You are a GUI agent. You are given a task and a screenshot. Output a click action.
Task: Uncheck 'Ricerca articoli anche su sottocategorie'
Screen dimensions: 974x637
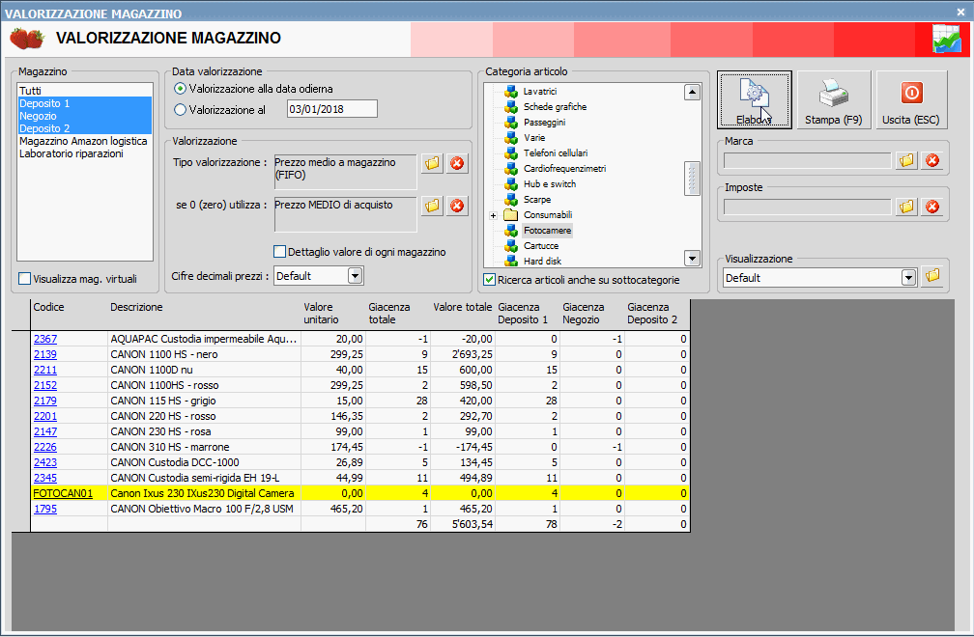pyautogui.click(x=490, y=280)
